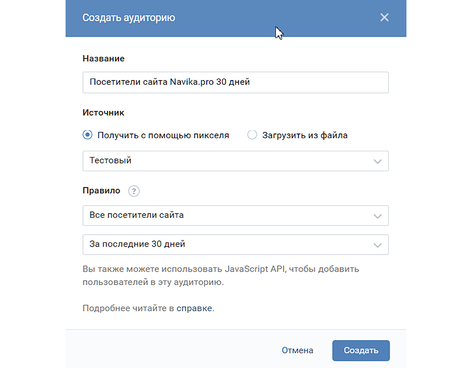This screenshot has width=472, height=368.
Task: Click the Загрузить из файла label text
Action: coord(305,135)
